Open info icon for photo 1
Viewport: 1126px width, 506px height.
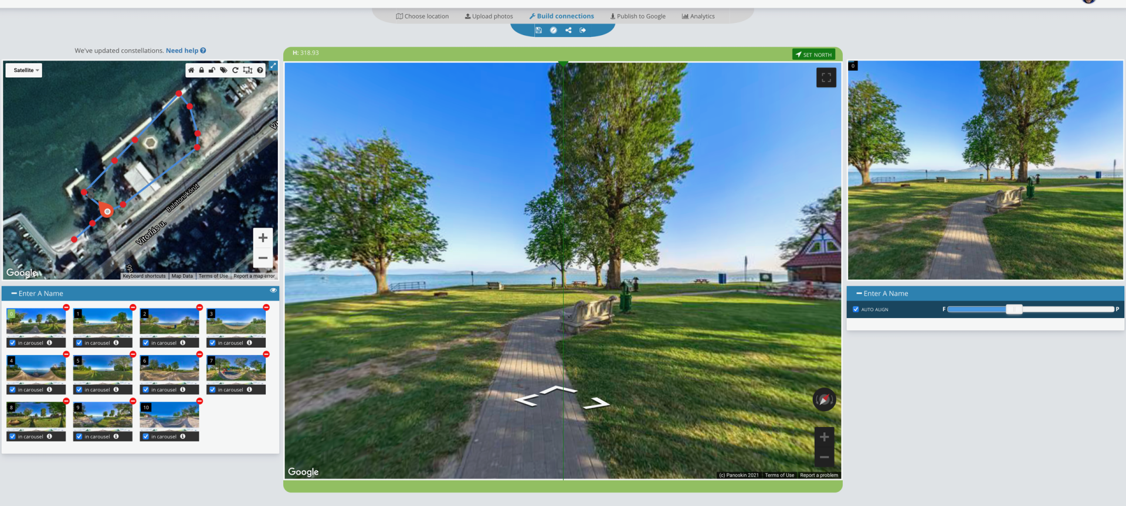point(116,343)
